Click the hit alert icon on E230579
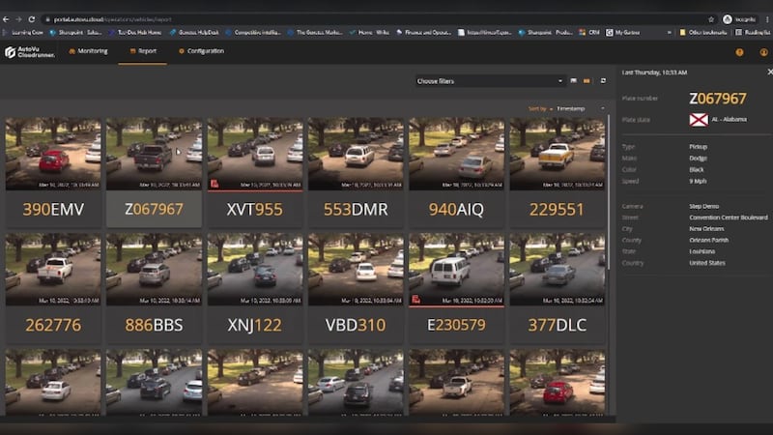 coord(415,300)
